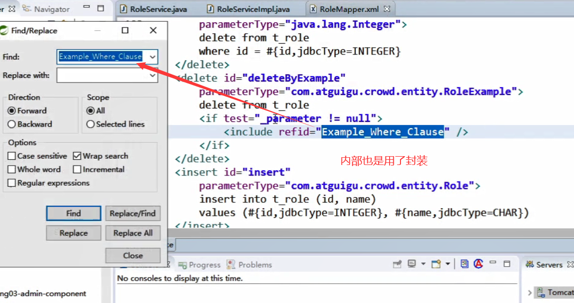574x303 pixels.
Task: Click the red A circle icon in console toolbar
Action: [x=478, y=264]
